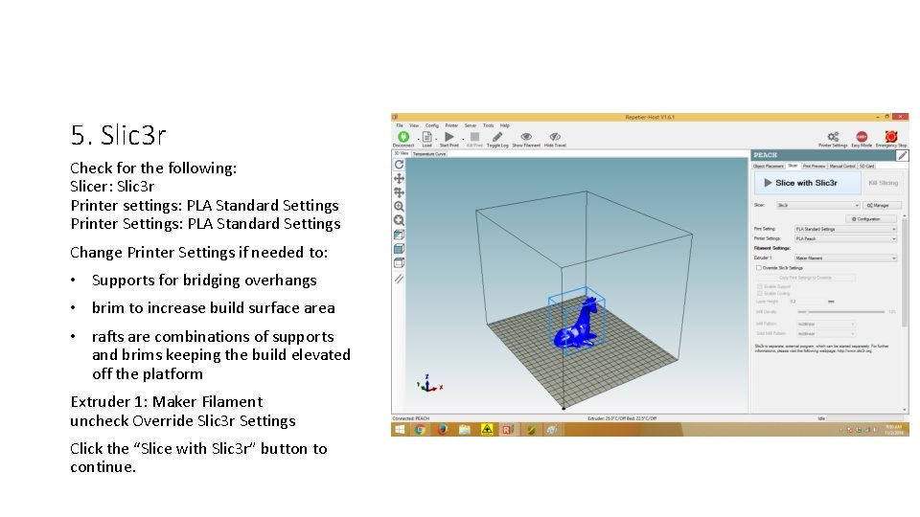The height and width of the screenshot is (517, 920).
Task: Hide Travel using the crossed eye icon
Action: pyautogui.click(x=555, y=137)
